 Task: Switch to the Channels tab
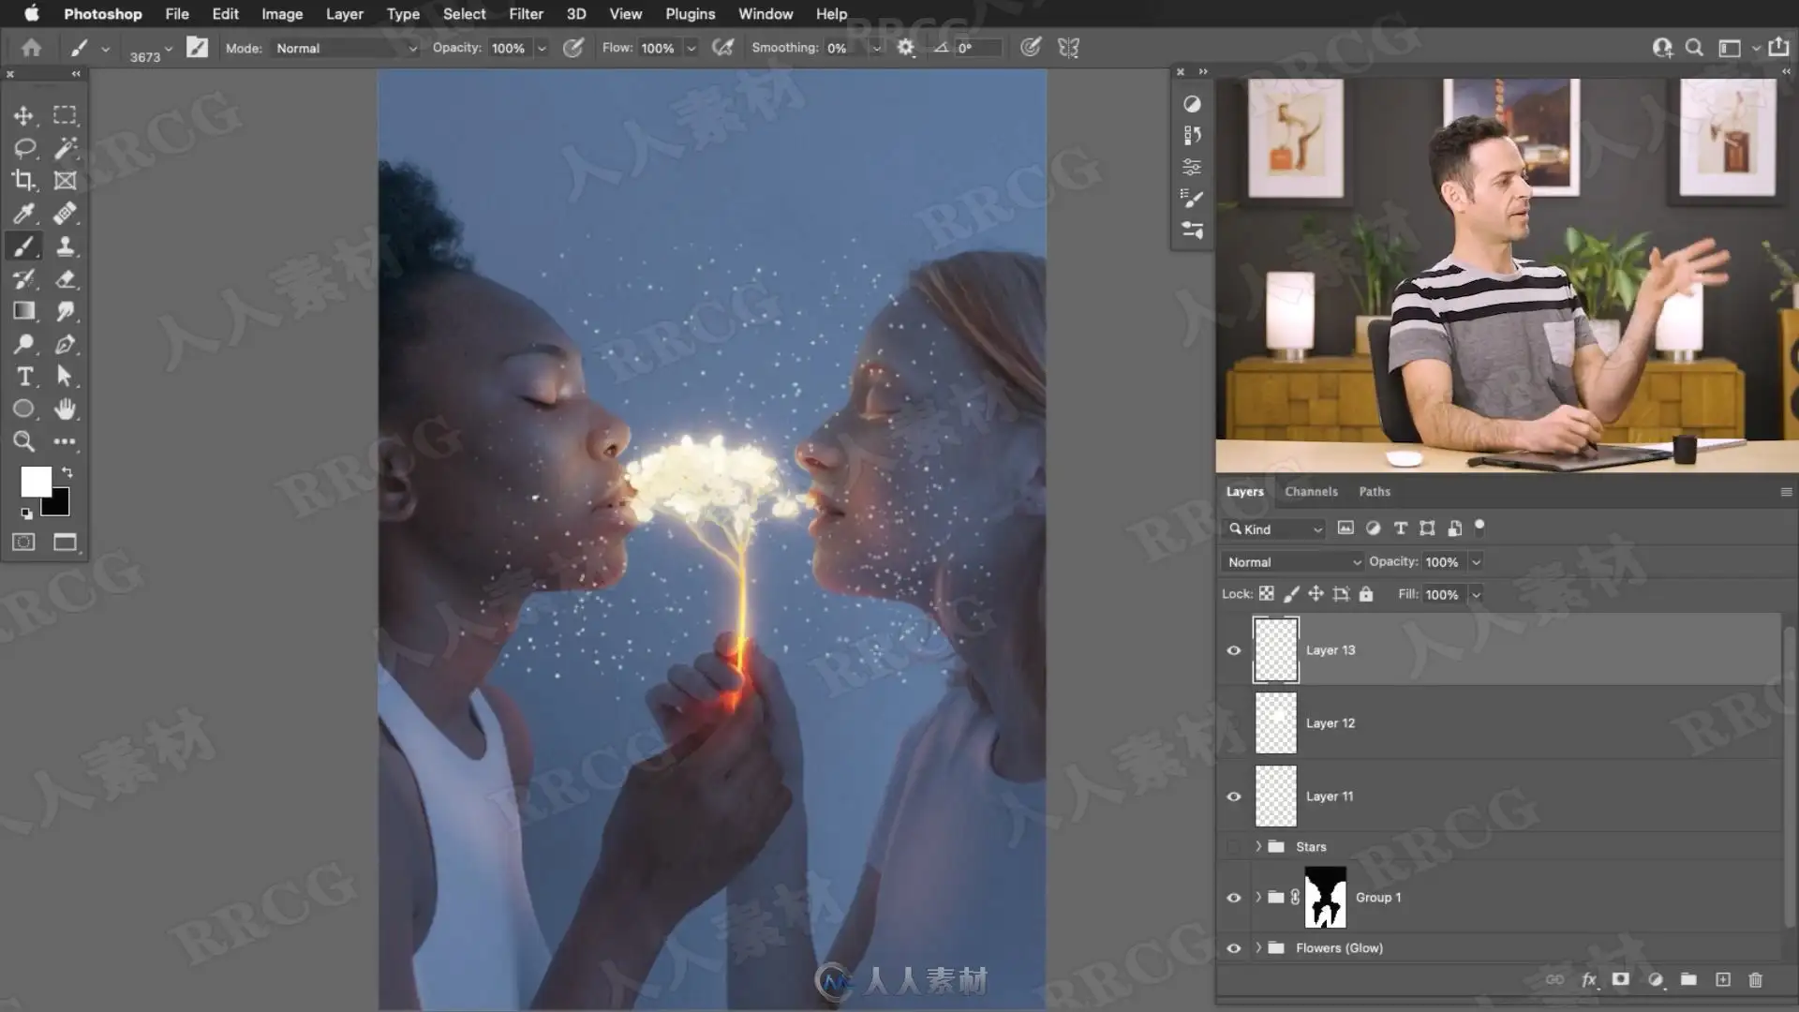tap(1311, 491)
